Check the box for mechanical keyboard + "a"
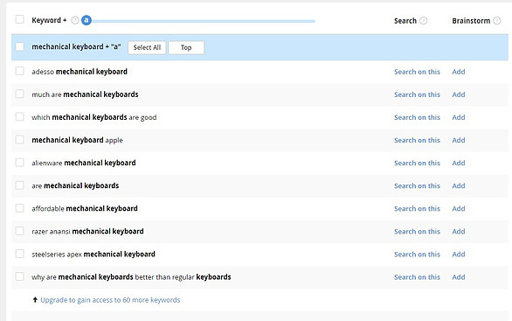Image resolution: width=512 pixels, height=321 pixels. pyautogui.click(x=19, y=46)
